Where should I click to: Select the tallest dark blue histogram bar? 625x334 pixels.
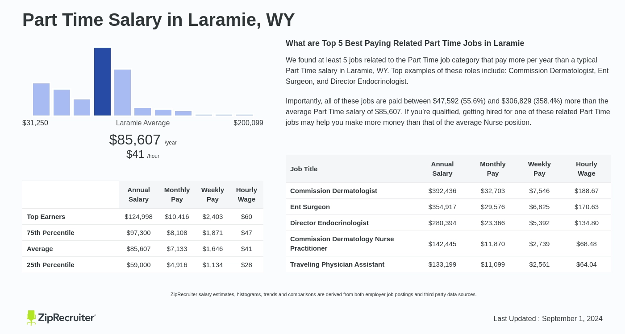[x=102, y=82]
